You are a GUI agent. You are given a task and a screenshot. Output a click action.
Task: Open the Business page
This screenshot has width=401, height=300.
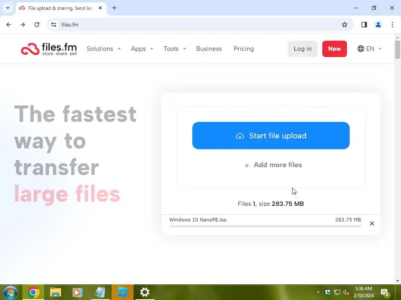(209, 49)
